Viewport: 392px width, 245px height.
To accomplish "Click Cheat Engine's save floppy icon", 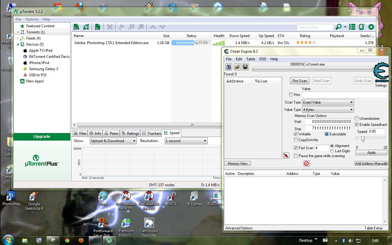I will coord(245,67).
